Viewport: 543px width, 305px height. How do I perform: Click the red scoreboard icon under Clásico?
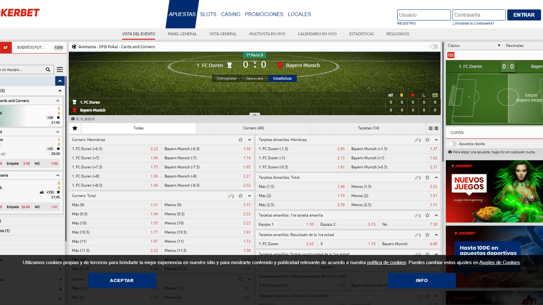tap(451, 55)
